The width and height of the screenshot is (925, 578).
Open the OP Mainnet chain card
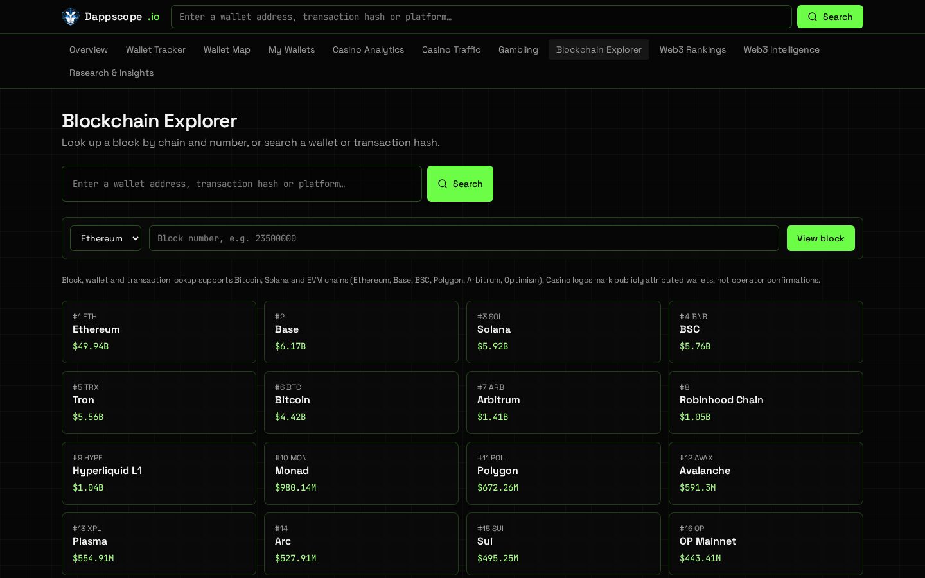point(766,544)
